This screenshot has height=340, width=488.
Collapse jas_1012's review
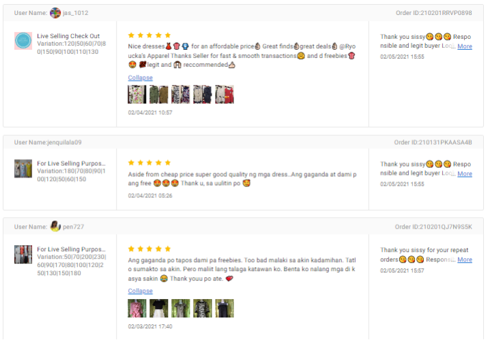(x=141, y=78)
